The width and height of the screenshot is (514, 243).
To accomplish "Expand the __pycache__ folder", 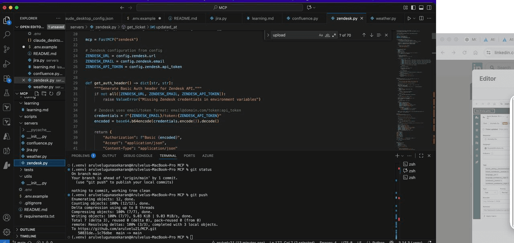I will 40,130.
